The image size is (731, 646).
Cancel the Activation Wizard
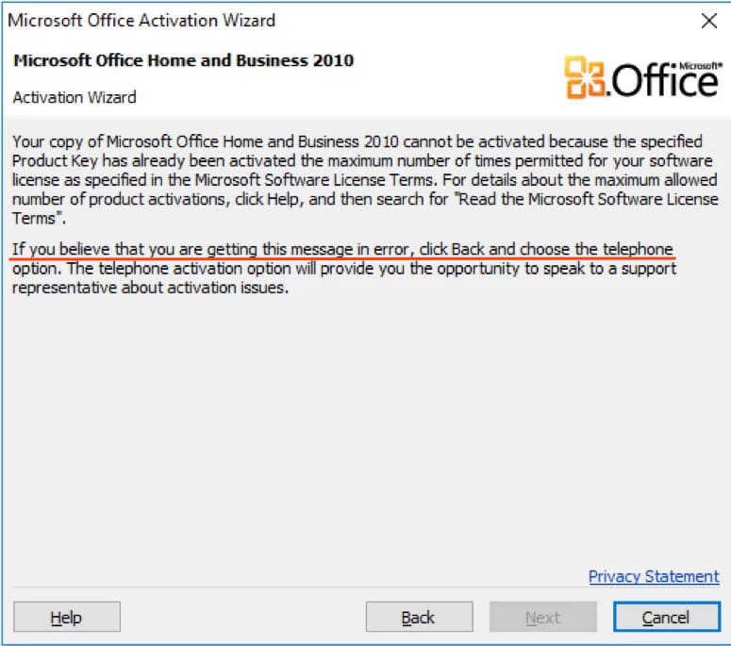(x=666, y=618)
